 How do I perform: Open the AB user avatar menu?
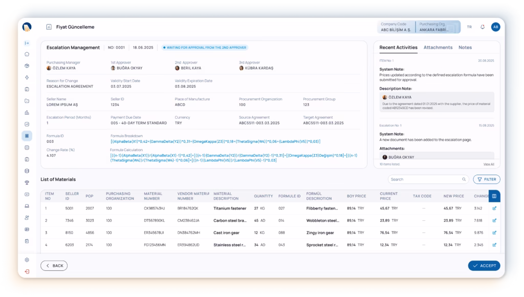point(495,27)
